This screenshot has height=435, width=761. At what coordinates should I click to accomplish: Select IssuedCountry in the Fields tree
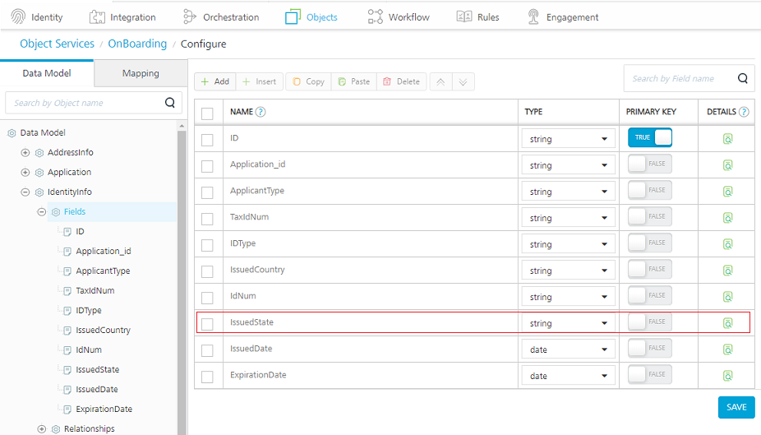[x=103, y=330]
